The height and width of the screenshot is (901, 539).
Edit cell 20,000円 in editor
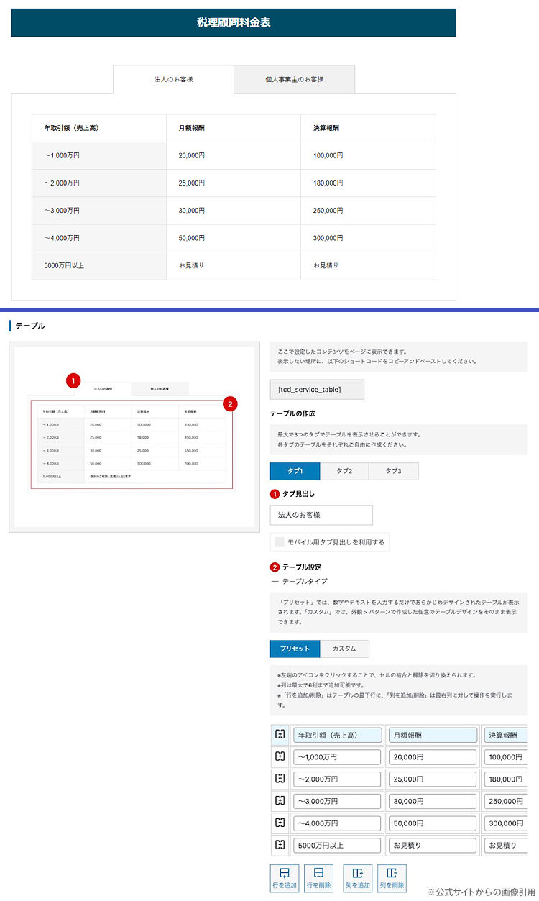[432, 757]
